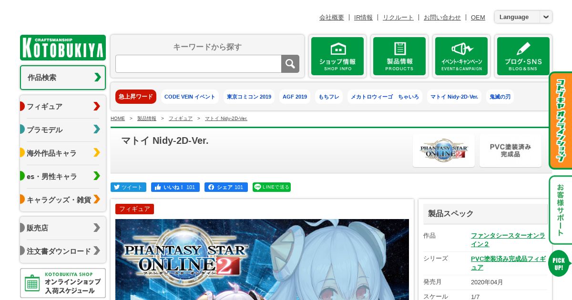The image size is (572, 300).
Task: Open the キャラグッズ・雑貨 sidebar category
Action: click(63, 200)
